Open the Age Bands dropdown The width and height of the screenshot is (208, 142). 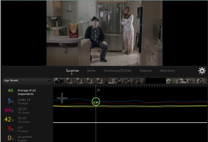[x=27, y=82]
